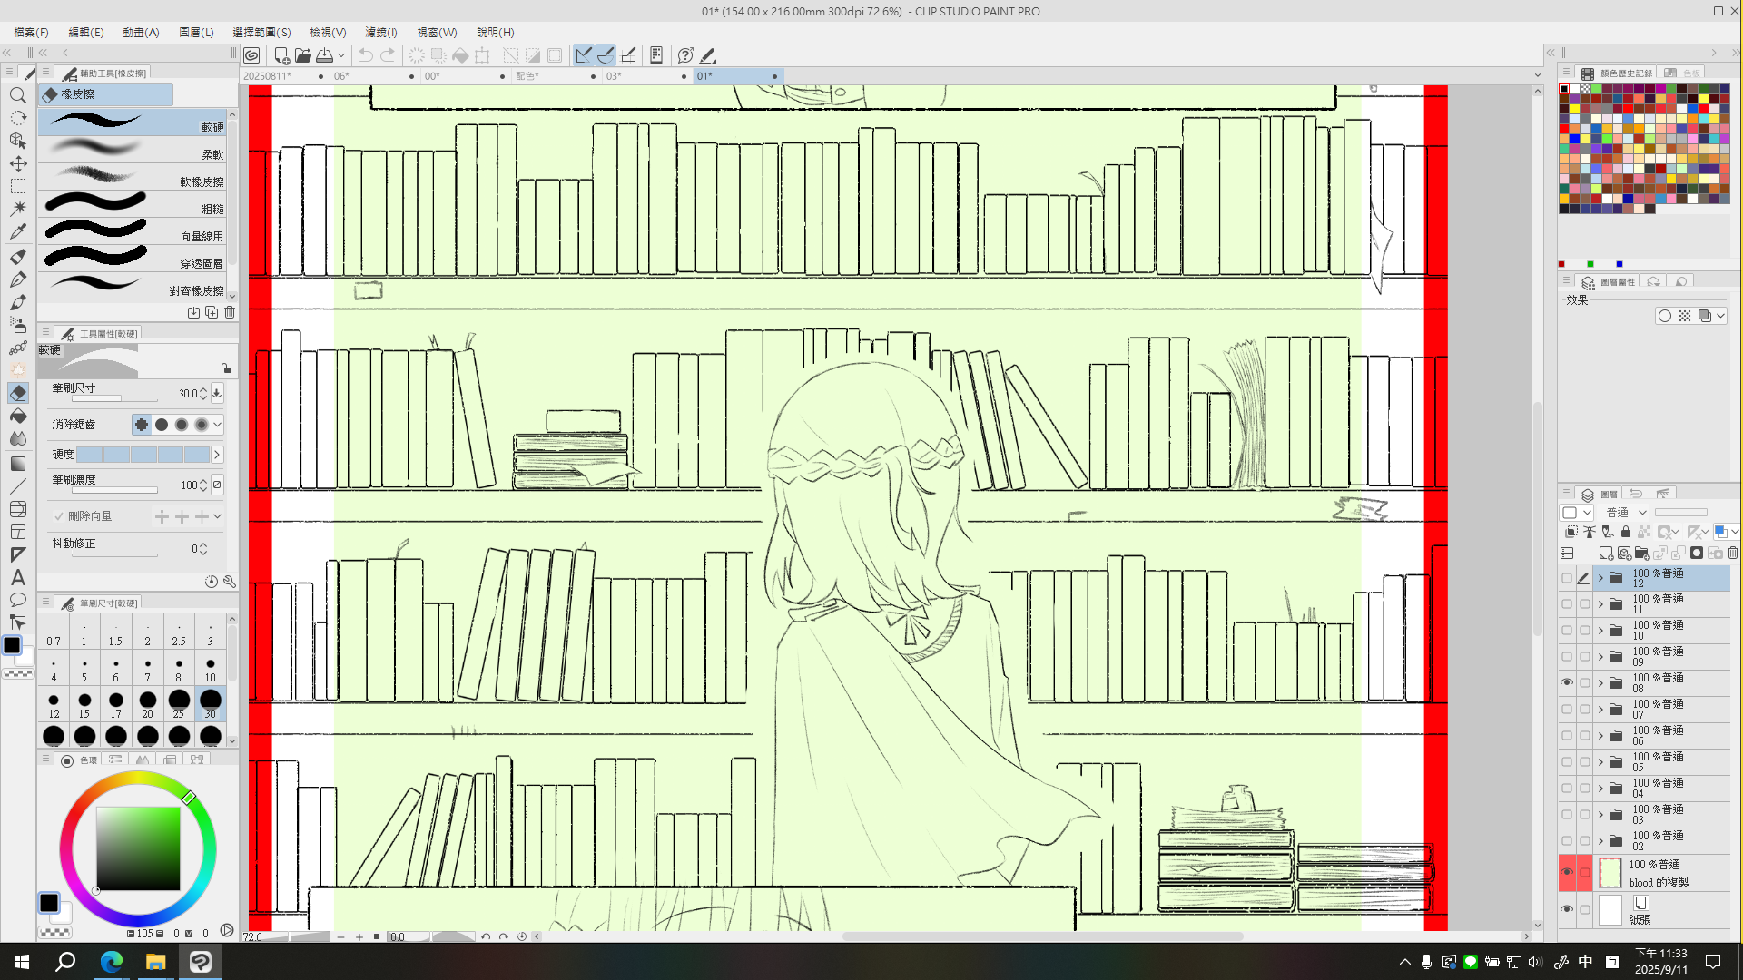Click the Save document toolbar icon
The height and width of the screenshot is (980, 1743).
pyautogui.click(x=324, y=55)
